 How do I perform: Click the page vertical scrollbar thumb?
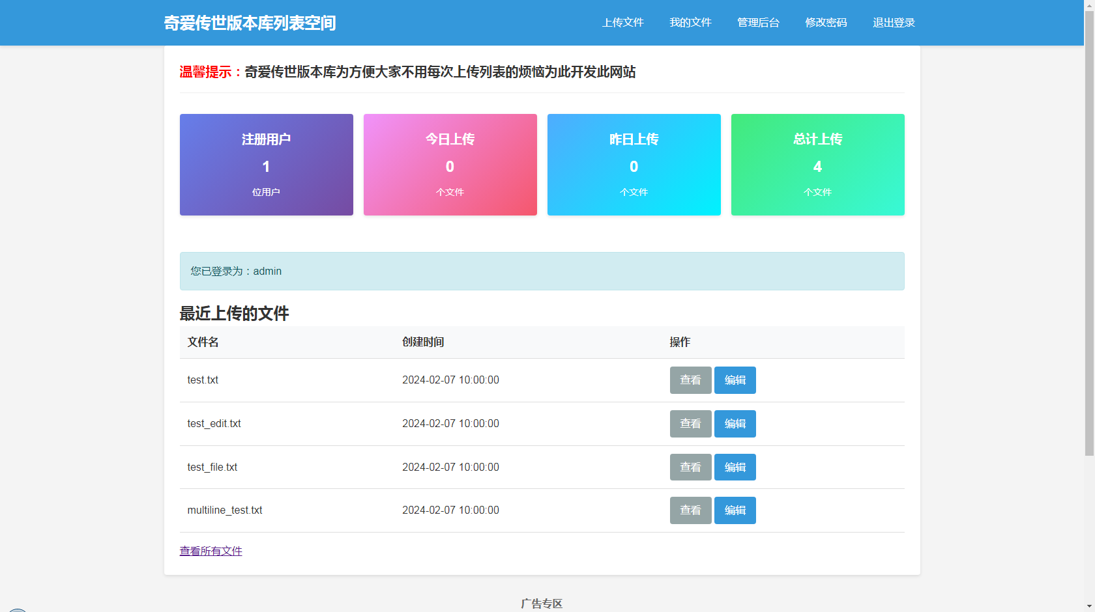pyautogui.click(x=1089, y=228)
